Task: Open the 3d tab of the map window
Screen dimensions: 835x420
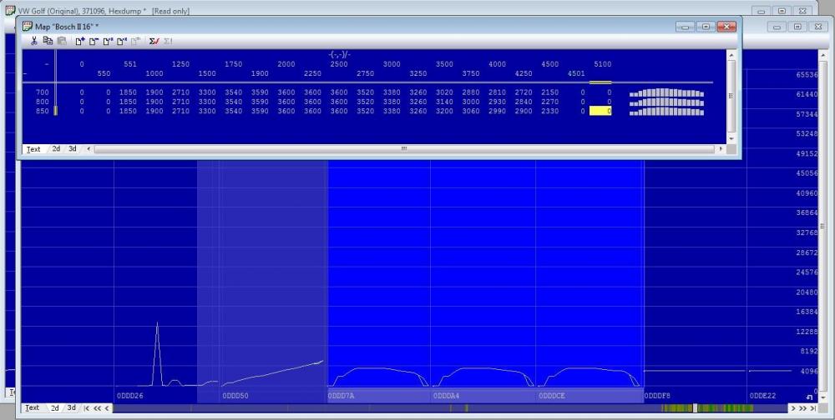Action: point(73,149)
